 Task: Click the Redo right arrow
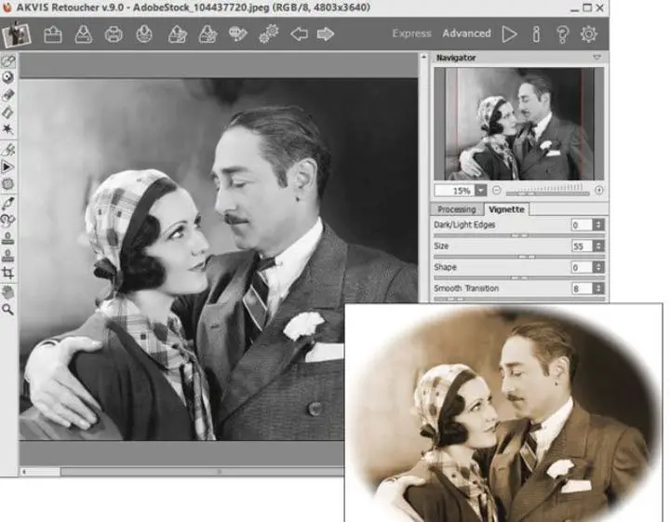pos(325,34)
